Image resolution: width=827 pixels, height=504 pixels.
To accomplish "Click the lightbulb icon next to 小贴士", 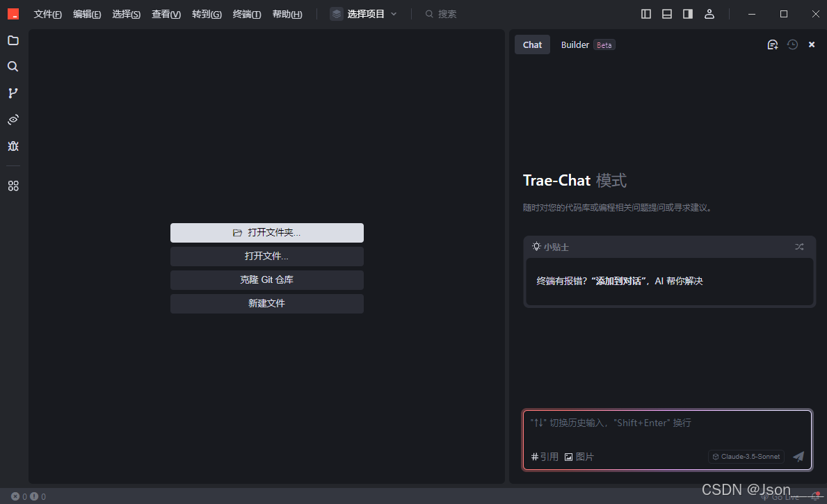I will [536, 247].
